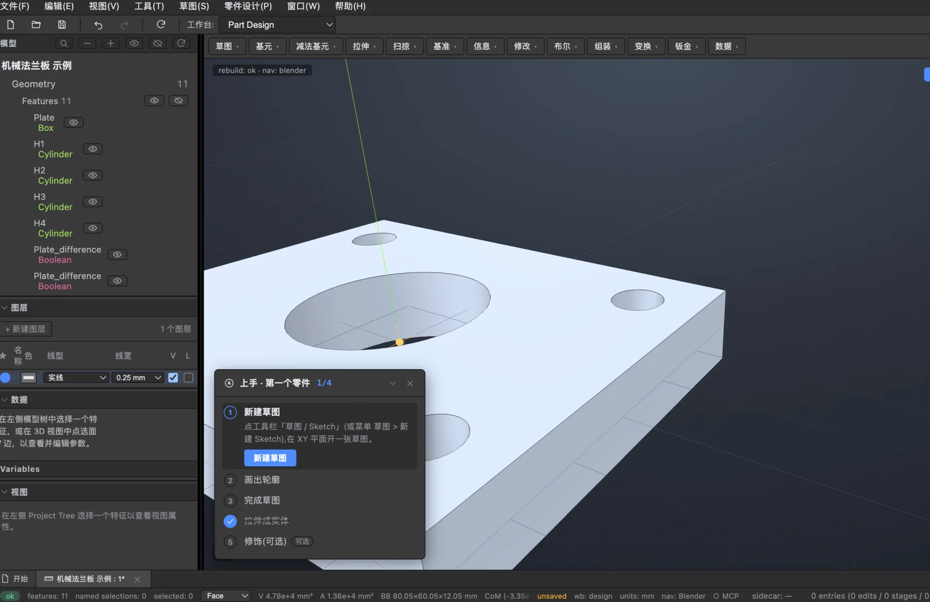Search the model tree with the magnifier icon
930x602 pixels.
point(64,43)
